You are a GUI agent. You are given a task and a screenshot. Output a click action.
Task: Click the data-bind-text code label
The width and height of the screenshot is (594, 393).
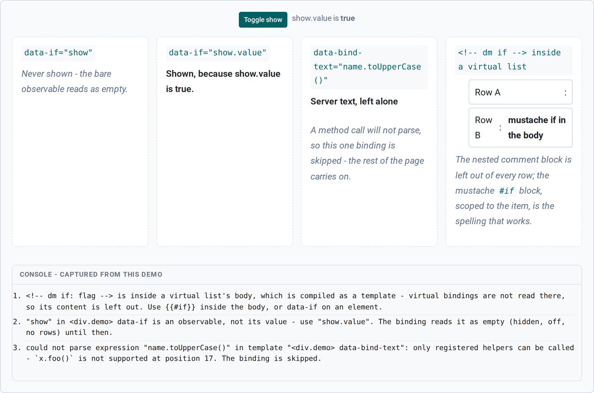coord(369,67)
